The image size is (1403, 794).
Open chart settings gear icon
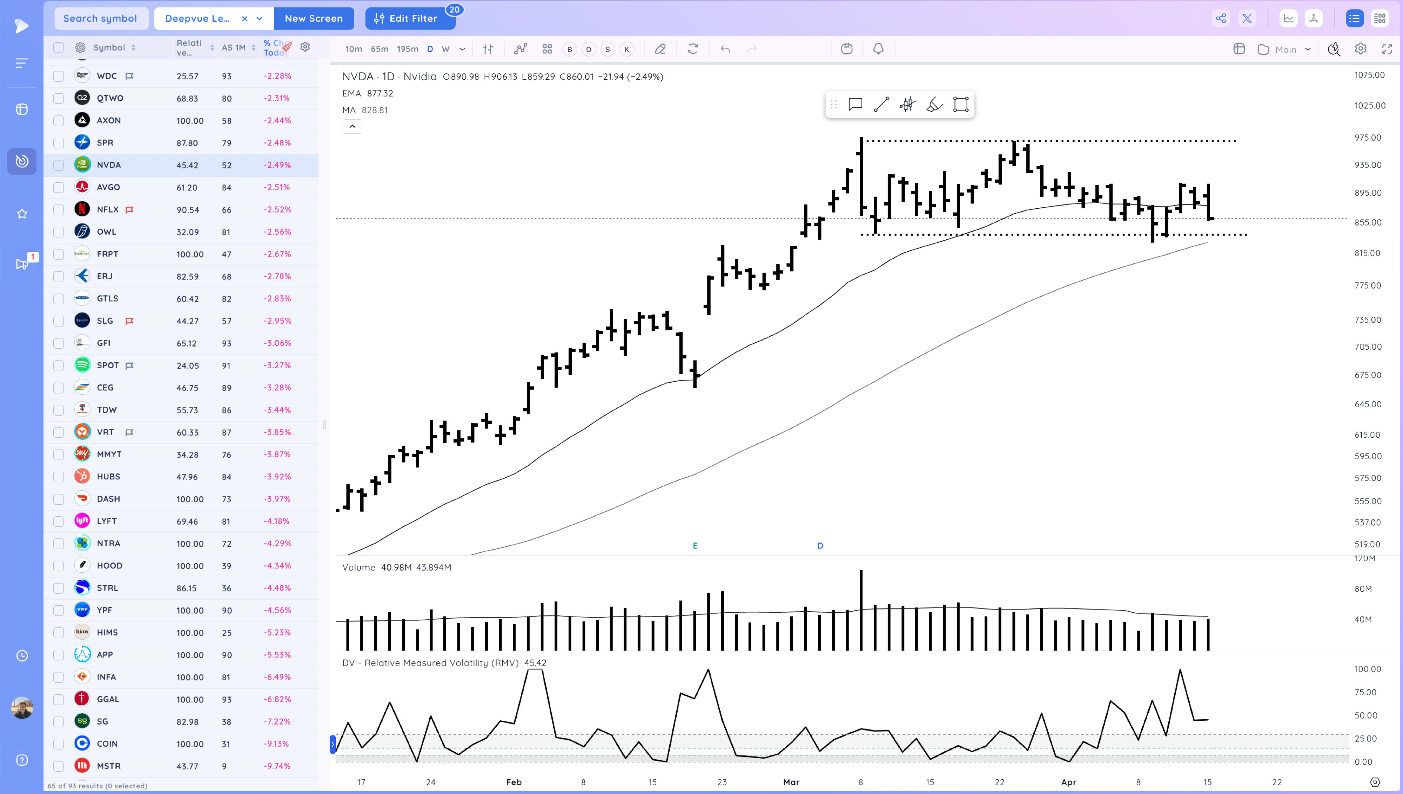pos(1361,49)
